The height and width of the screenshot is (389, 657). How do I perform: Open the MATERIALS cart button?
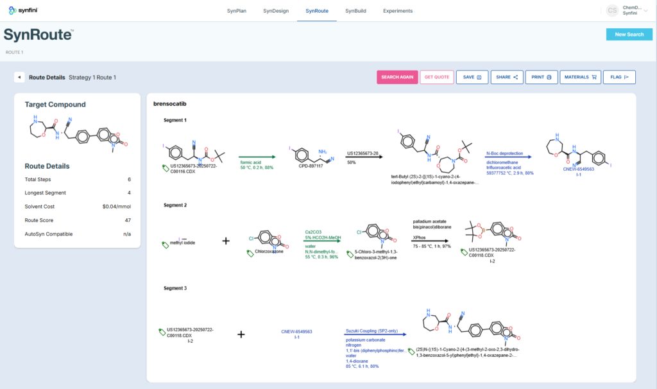(580, 77)
